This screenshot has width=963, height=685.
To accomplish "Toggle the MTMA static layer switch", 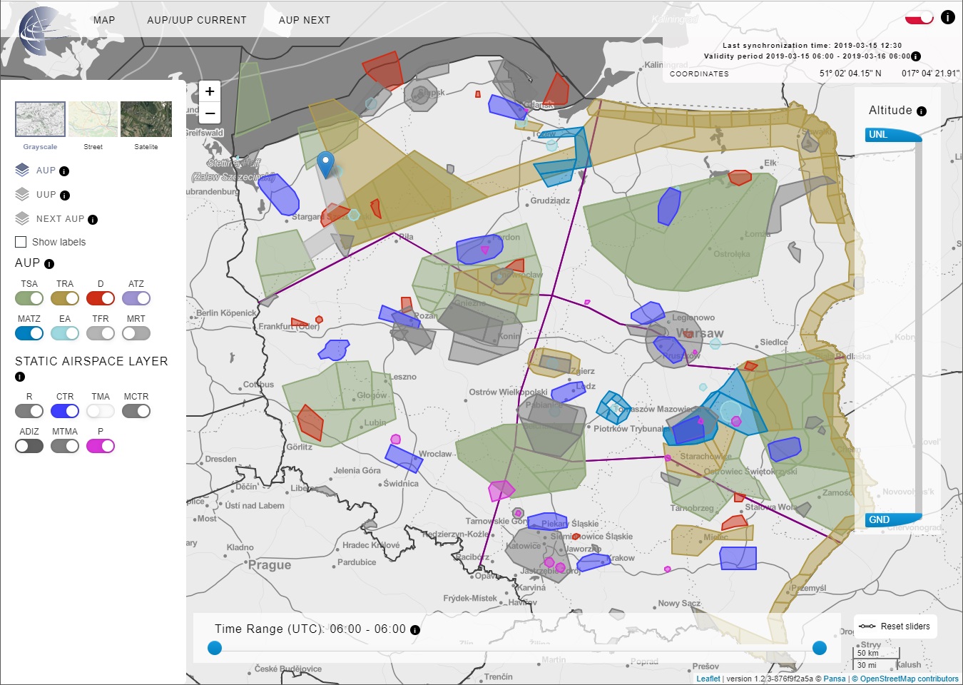I will (x=65, y=446).
